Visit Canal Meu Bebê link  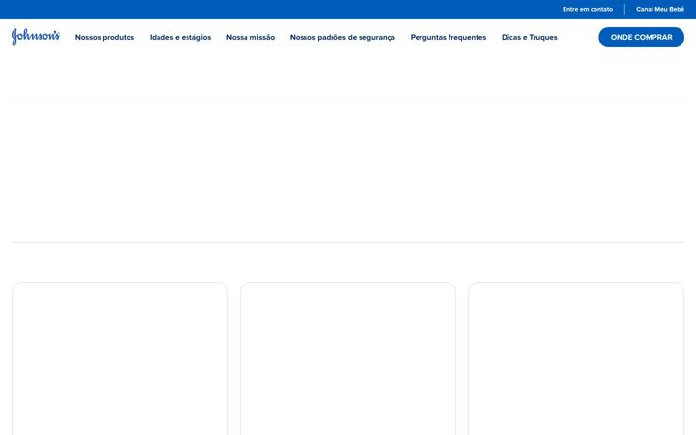click(x=660, y=9)
